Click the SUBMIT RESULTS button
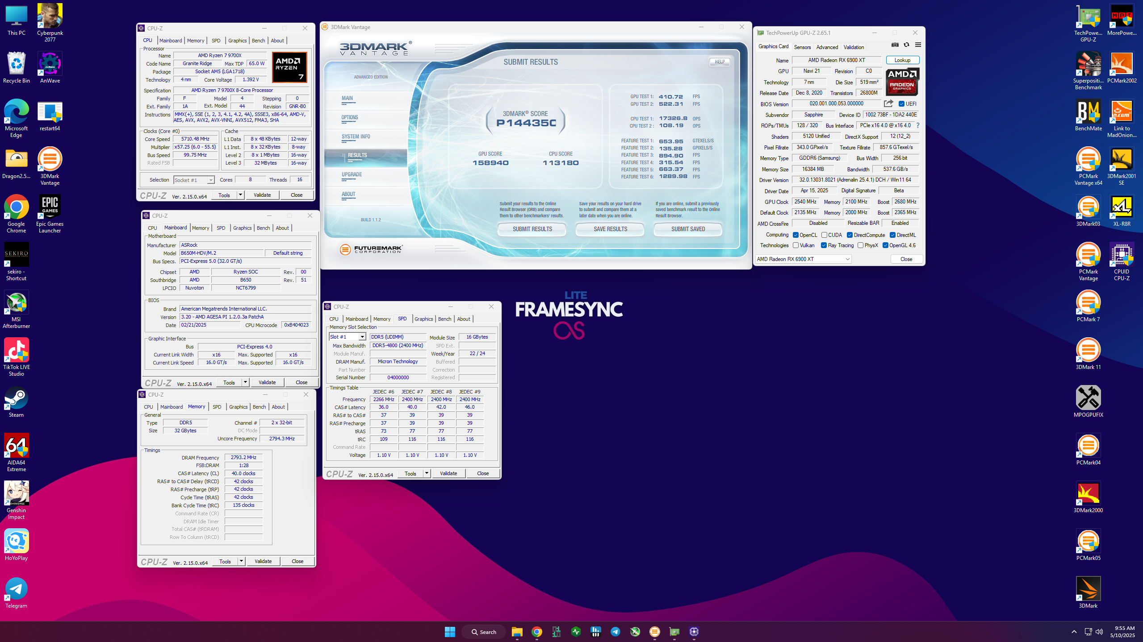The height and width of the screenshot is (642, 1143). click(x=532, y=229)
